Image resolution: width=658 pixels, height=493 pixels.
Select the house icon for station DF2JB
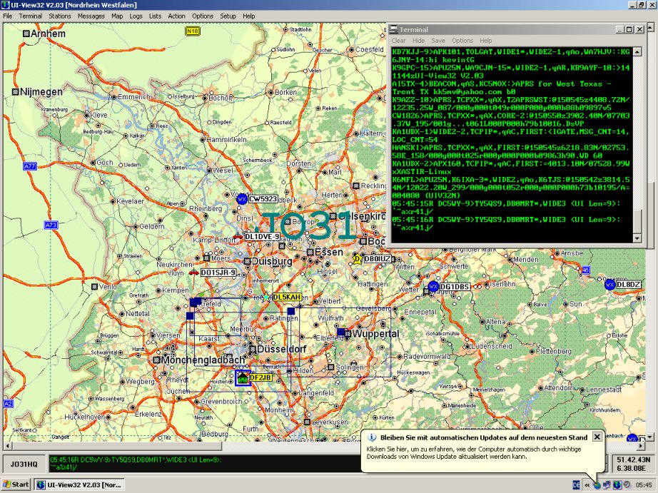click(x=243, y=377)
